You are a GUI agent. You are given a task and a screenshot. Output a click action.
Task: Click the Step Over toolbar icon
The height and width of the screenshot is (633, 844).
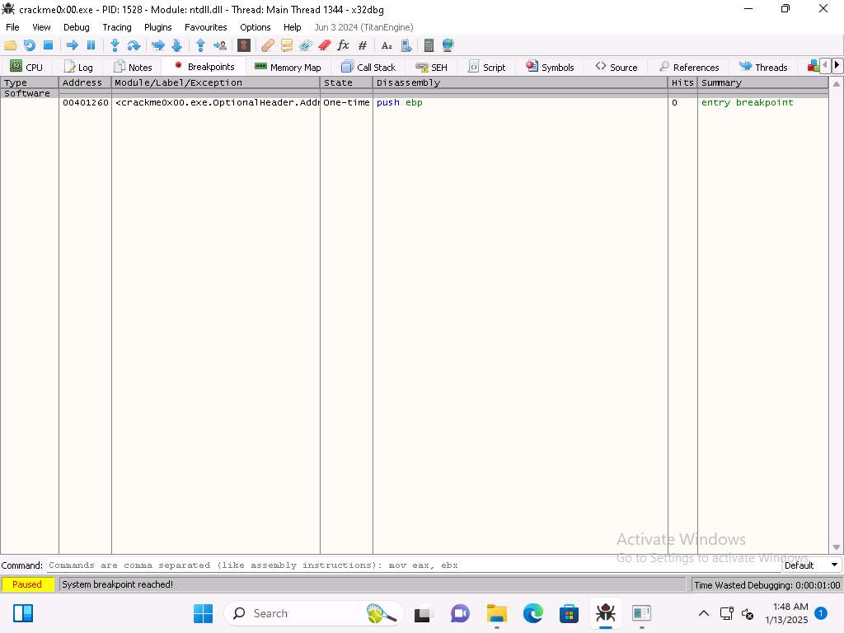point(134,45)
